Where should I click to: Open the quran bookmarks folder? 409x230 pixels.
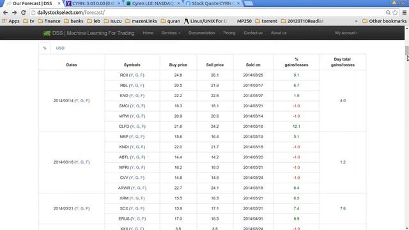click(171, 21)
